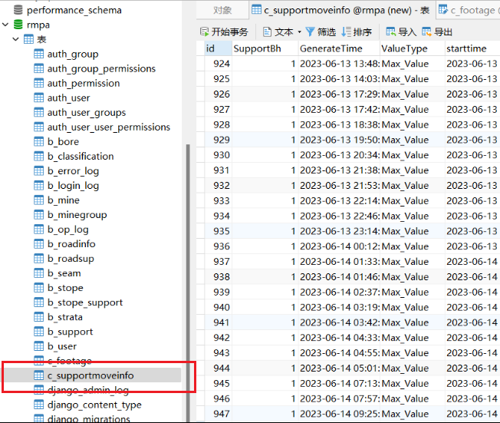Click the performance_schema database icon
500x423 pixels.
point(18,10)
